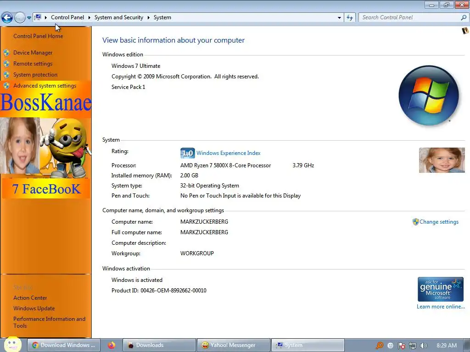The width and height of the screenshot is (470, 352).
Task: Click the search magnifier icon
Action: click(464, 18)
